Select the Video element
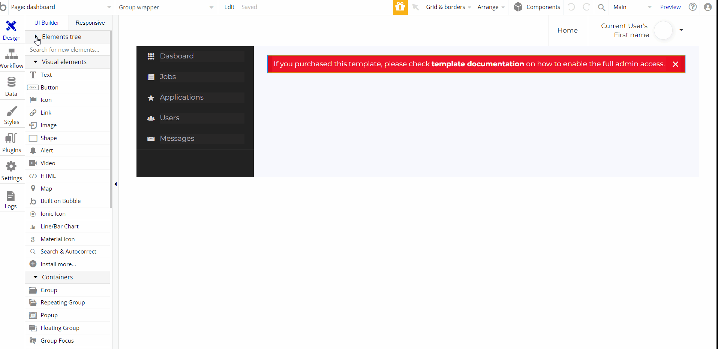Screen dimensions: 718x349 [x=67, y=163]
